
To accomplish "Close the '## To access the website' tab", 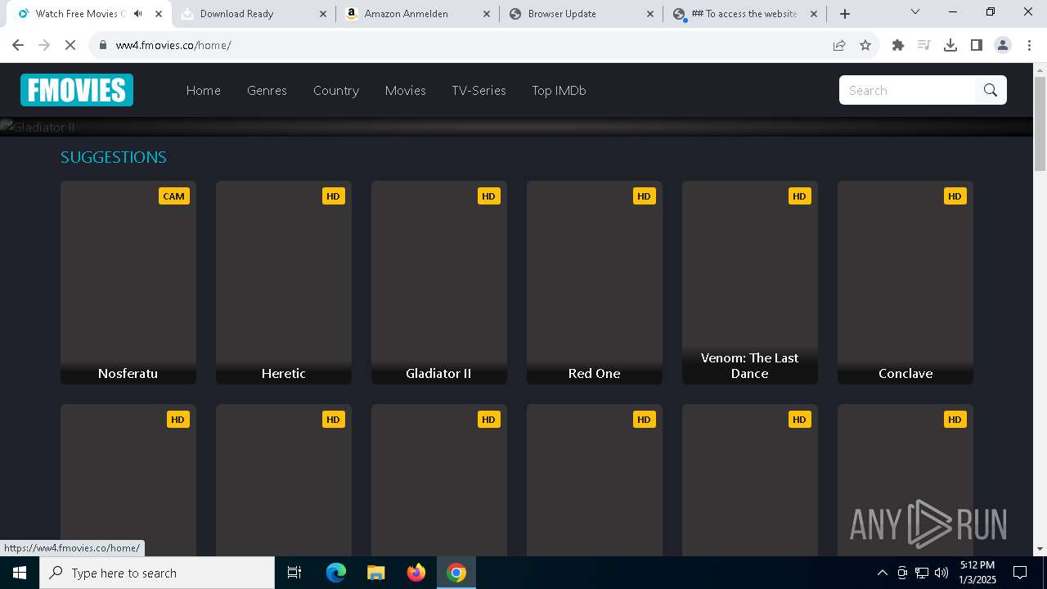I will click(x=814, y=14).
